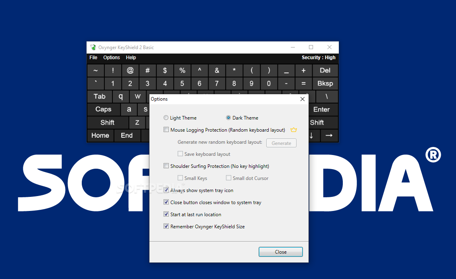The width and height of the screenshot is (456, 279).
Task: Tick the Small dot Cursor checkbox
Action: click(x=228, y=178)
